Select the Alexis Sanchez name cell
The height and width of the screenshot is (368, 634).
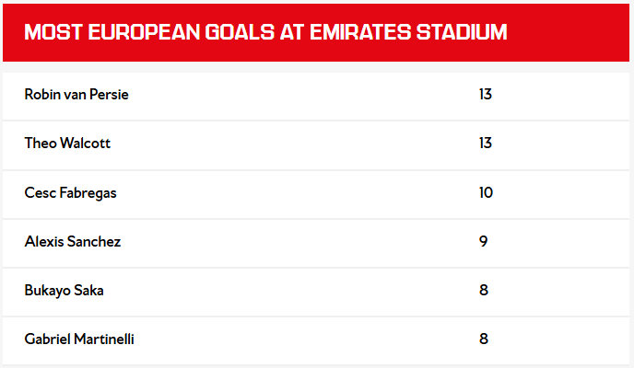[72, 242]
